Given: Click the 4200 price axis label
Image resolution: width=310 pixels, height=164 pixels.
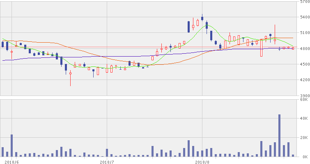Looking at the screenshot, I should coord(303,80).
